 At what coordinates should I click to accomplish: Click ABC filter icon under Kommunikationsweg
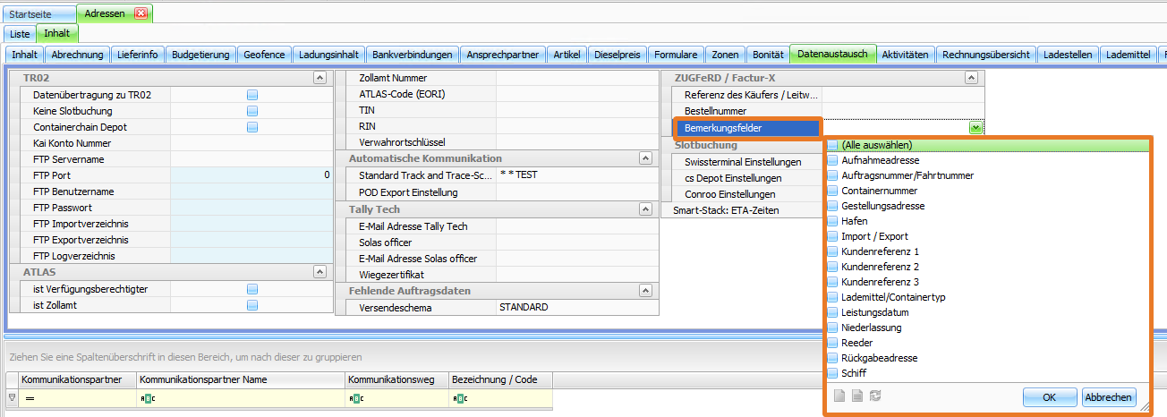[x=354, y=396]
